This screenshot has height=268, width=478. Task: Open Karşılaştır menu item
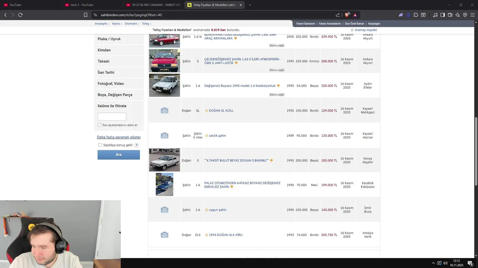[x=374, y=23]
